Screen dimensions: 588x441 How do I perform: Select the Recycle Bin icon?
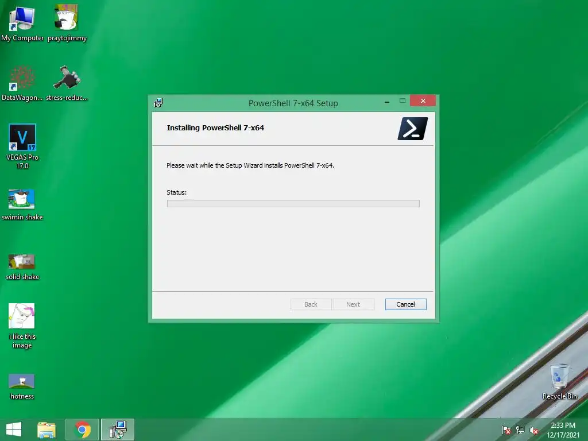[559, 381]
